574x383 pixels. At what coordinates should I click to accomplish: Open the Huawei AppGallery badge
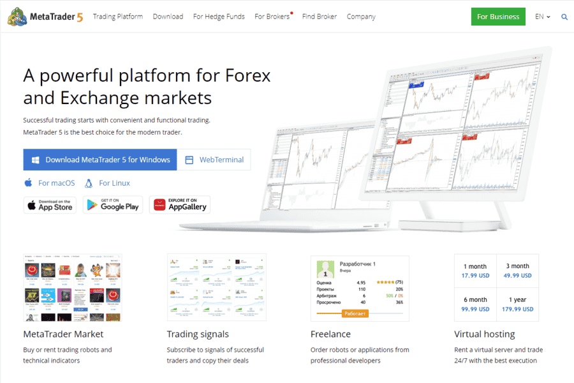coord(180,205)
